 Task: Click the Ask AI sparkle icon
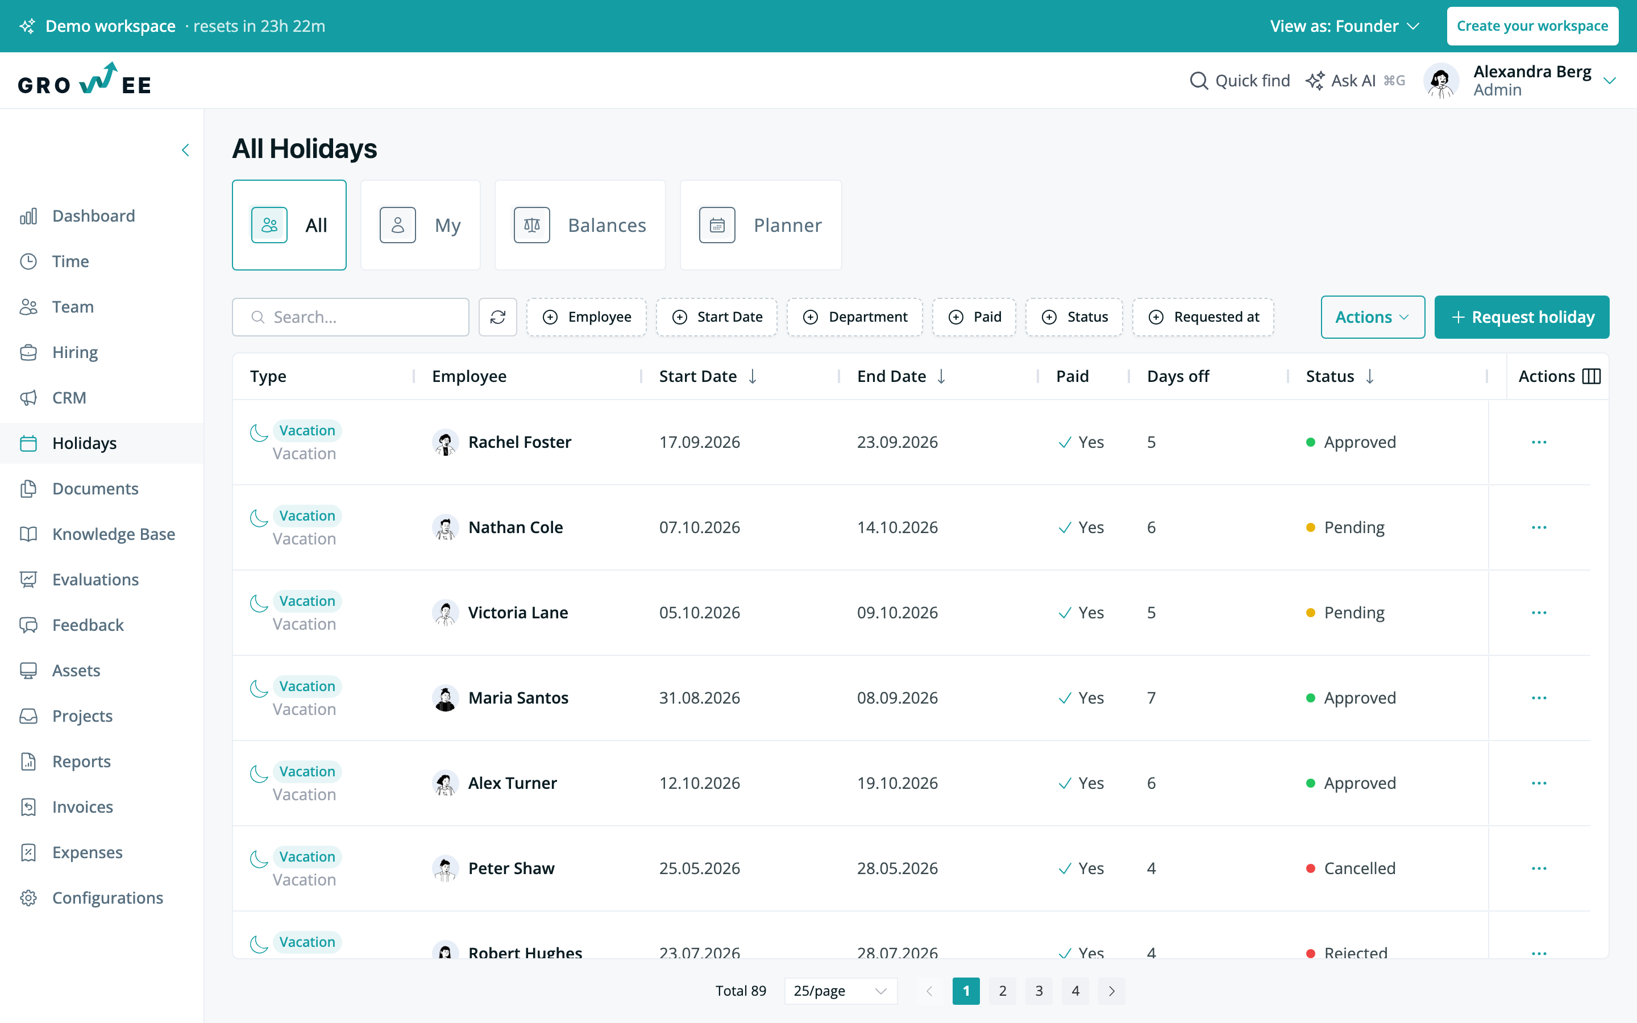pos(1315,81)
